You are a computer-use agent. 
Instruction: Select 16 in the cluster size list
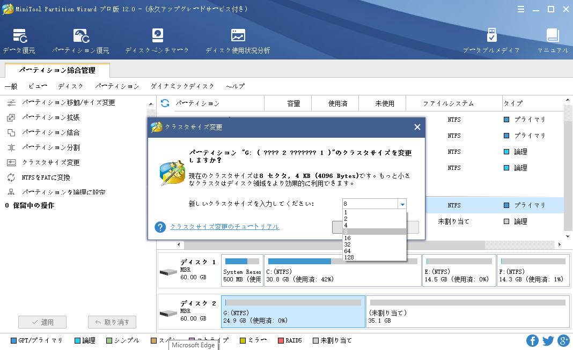pyautogui.click(x=348, y=238)
